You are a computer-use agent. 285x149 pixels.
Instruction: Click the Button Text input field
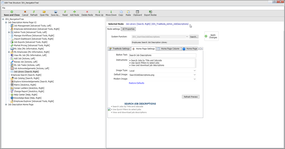click(162, 55)
